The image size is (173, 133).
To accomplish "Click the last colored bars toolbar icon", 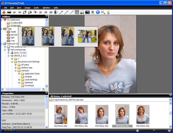I will coord(108,12).
